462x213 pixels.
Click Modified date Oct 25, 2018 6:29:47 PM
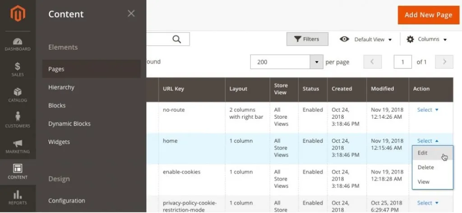[387, 207]
